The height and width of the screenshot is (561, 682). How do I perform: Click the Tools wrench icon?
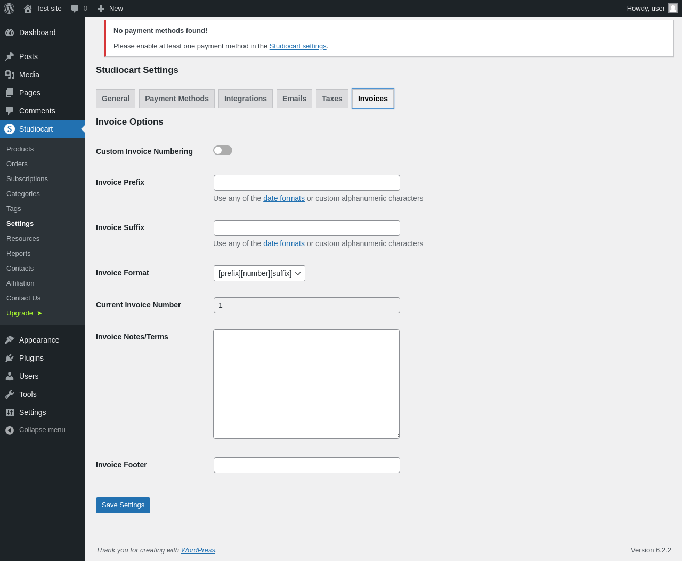pyautogui.click(x=10, y=394)
